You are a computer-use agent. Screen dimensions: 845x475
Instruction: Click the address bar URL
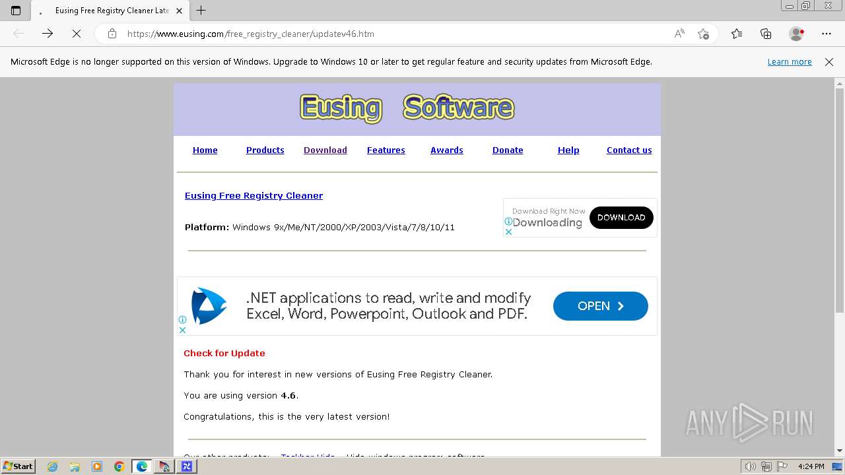click(251, 34)
